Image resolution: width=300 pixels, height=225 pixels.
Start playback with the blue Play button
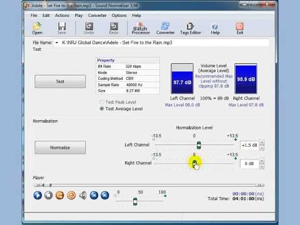37,195
